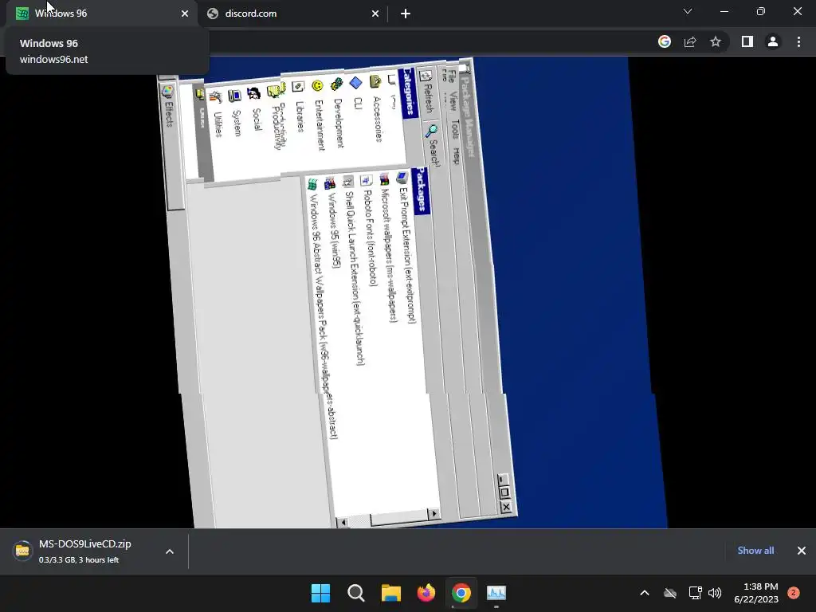Select Microsoft wallpapers (ms-wallpapers) text
The image size is (816, 612).
tap(389, 256)
